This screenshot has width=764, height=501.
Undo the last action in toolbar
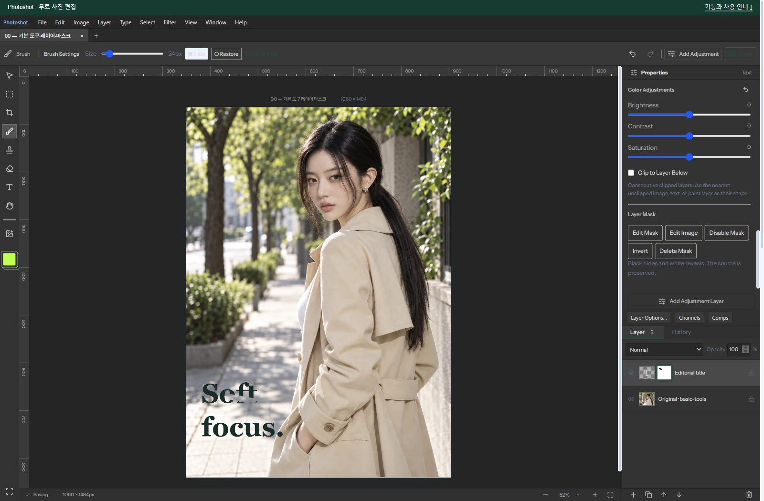tap(632, 54)
